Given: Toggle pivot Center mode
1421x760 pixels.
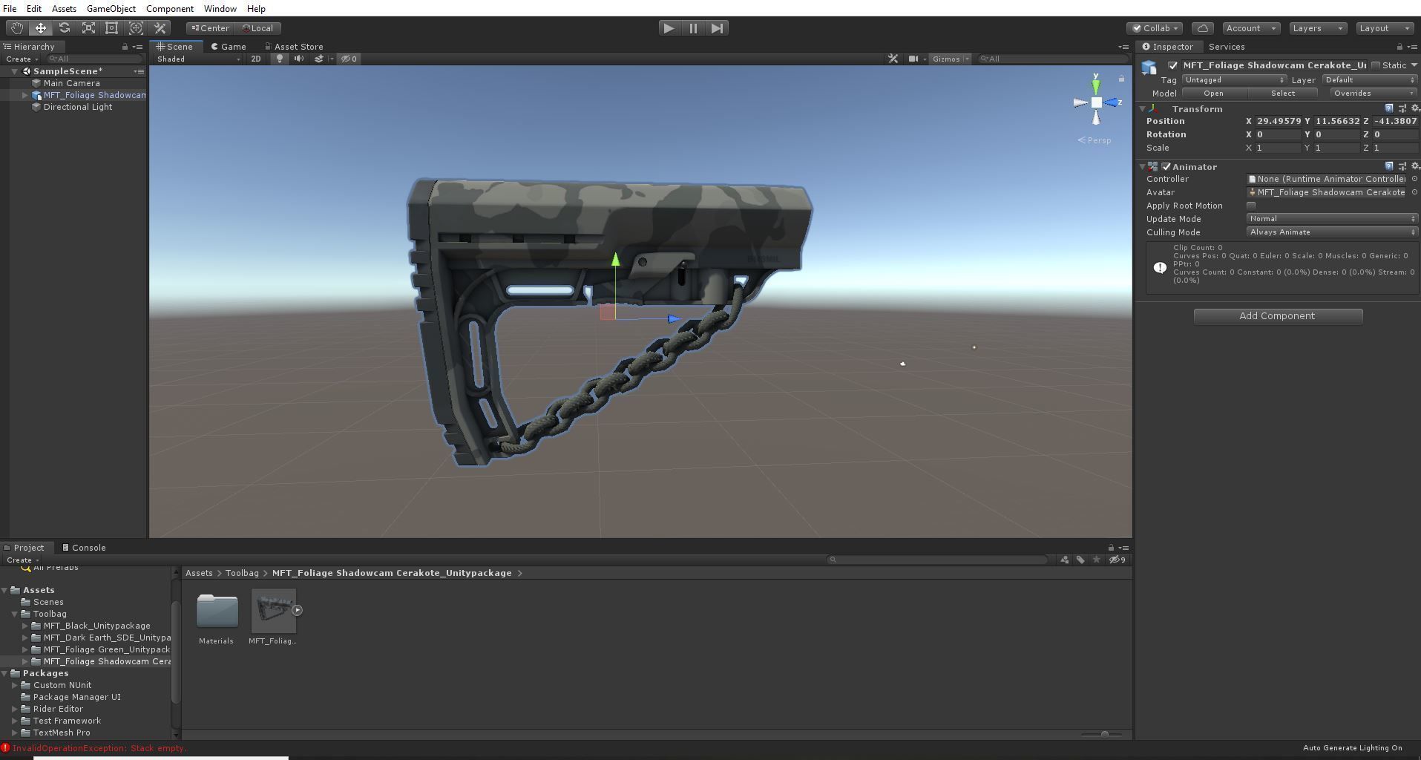Looking at the screenshot, I should click(x=210, y=28).
